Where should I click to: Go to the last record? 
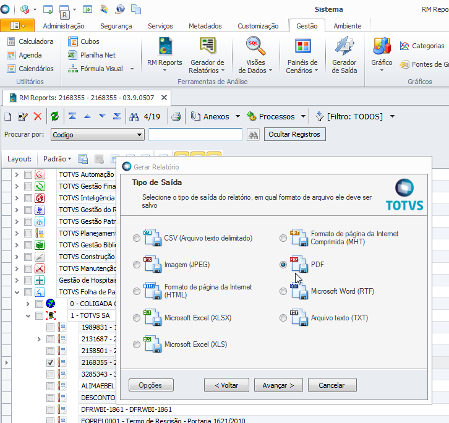click(x=117, y=116)
